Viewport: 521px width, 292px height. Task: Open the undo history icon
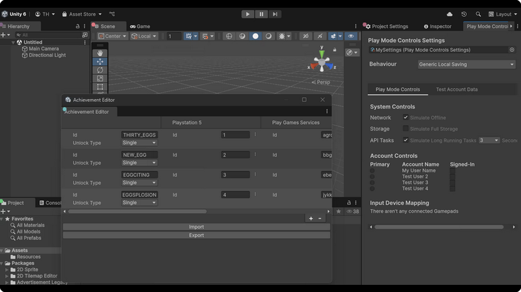click(464, 14)
